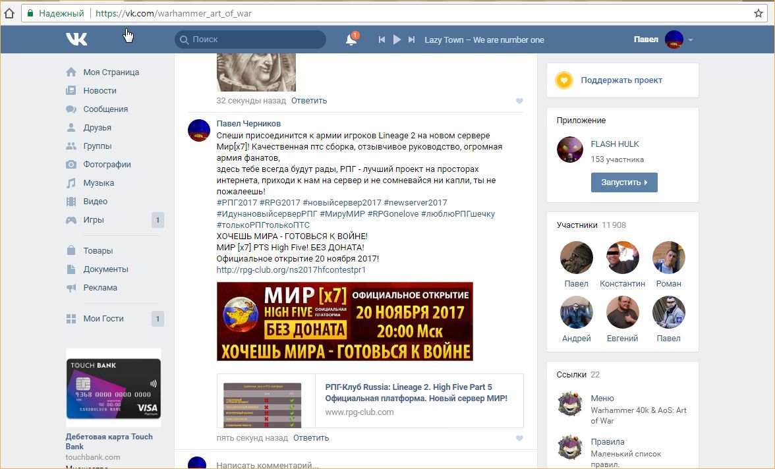Open member Андрей avatar
The height and width of the screenshot is (469, 775).
(576, 312)
